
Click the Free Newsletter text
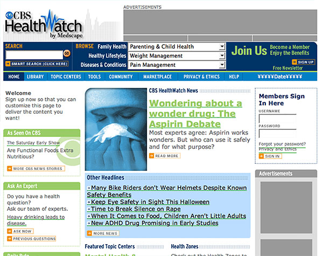point(287,68)
